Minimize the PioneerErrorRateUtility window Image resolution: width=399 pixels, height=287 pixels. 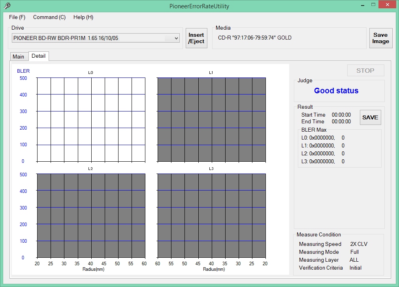click(x=362, y=5)
